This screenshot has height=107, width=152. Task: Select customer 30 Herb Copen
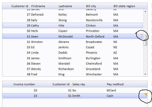(x=73, y=31)
